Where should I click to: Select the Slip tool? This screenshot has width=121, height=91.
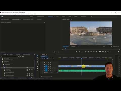pyautogui.click(x=38, y=64)
